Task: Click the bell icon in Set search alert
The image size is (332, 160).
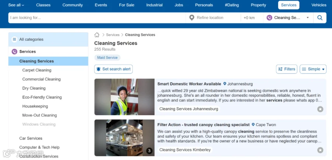Action: point(98,69)
